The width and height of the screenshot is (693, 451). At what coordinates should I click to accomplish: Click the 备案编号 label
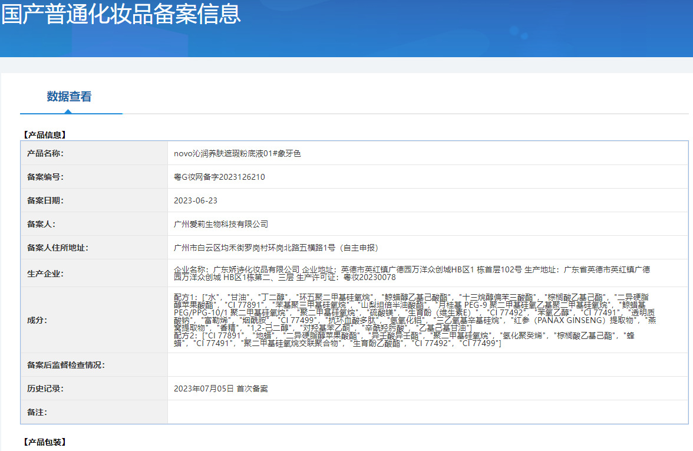[x=45, y=177]
